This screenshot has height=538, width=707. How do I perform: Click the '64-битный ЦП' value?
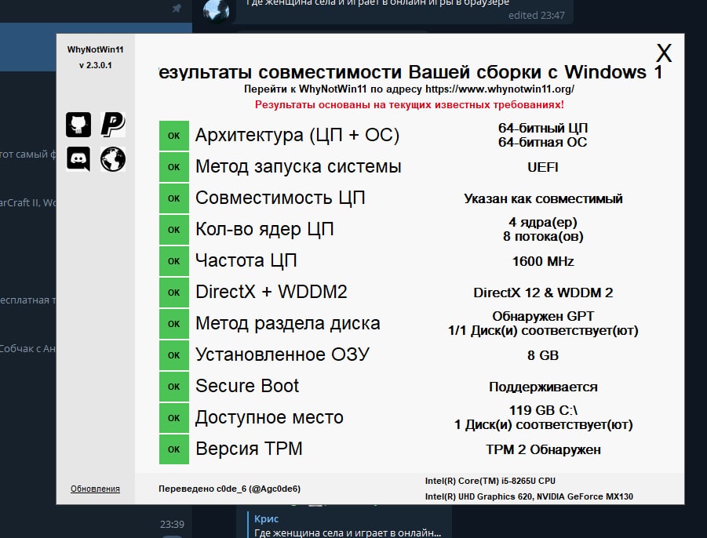[543, 128]
